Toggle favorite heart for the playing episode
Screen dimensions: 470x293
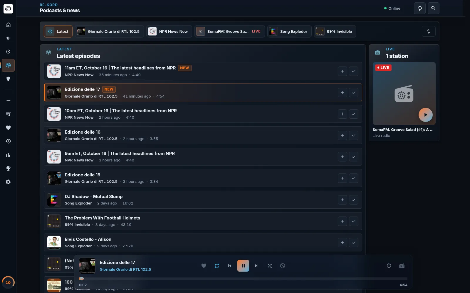click(x=204, y=266)
